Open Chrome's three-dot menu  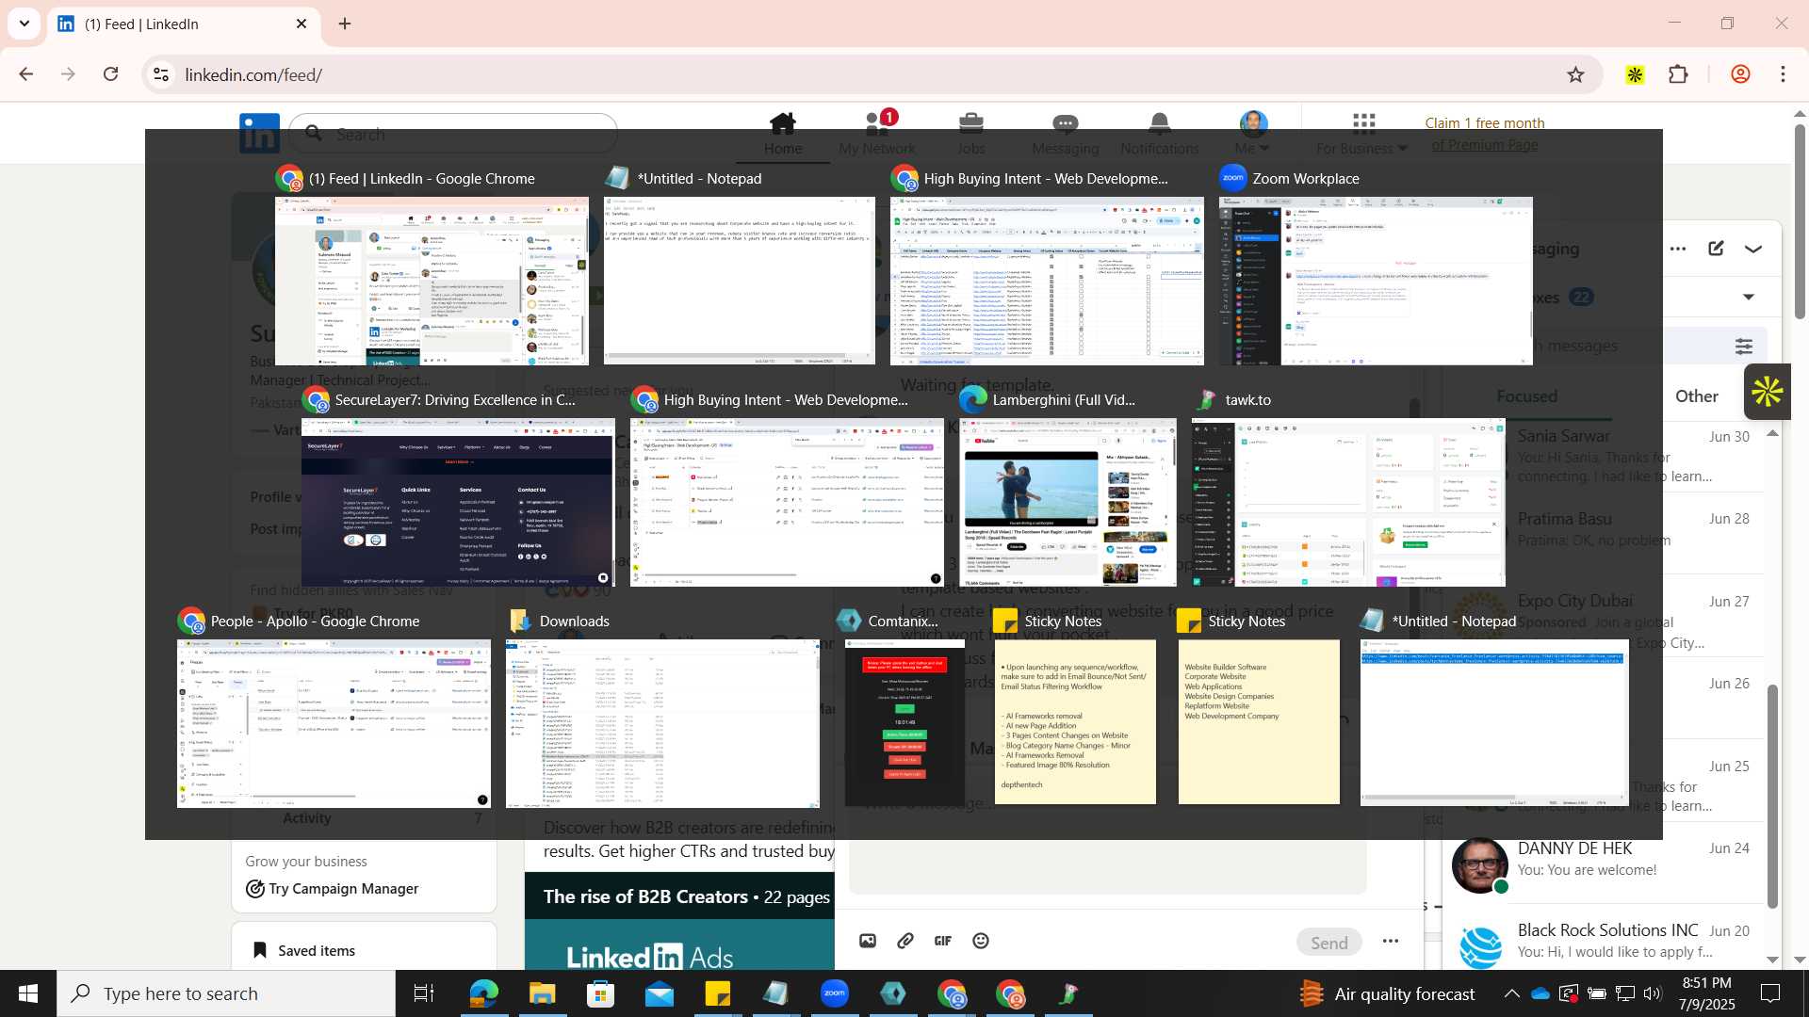[1783, 74]
